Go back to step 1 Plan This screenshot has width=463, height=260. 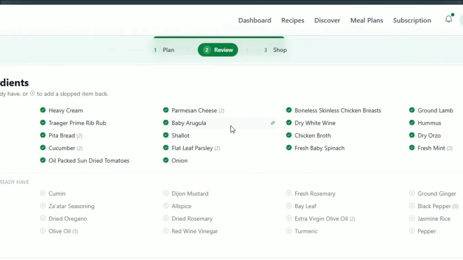(x=164, y=50)
